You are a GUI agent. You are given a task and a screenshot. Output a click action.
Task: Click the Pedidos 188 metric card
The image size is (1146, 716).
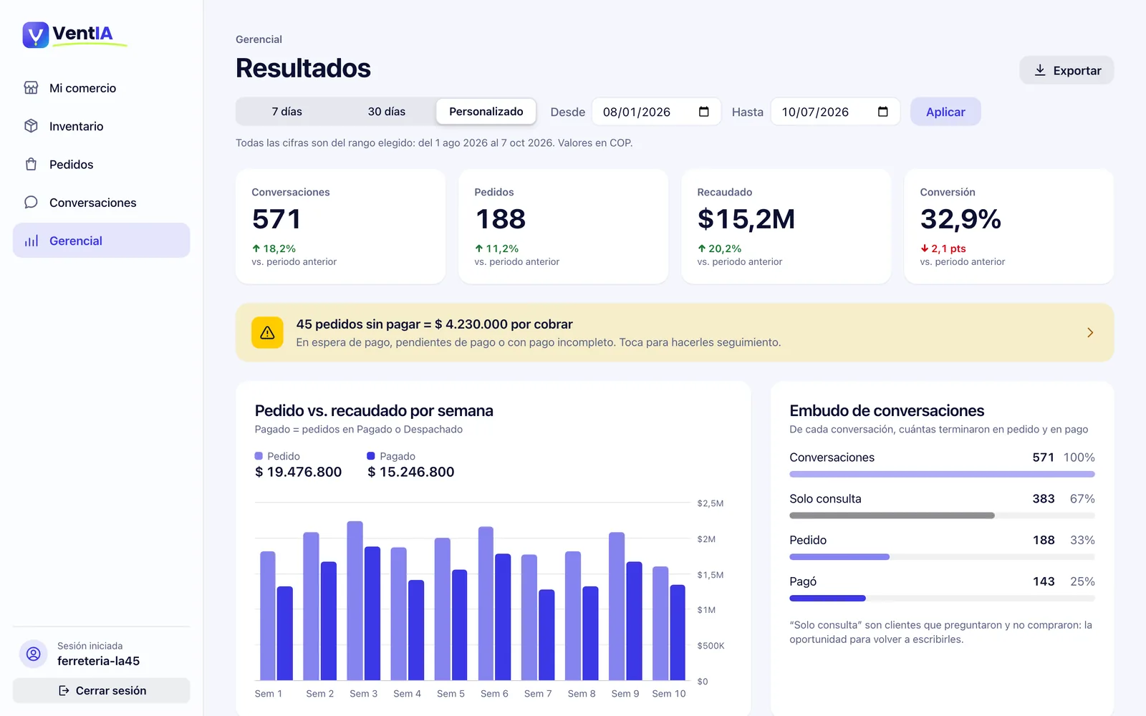click(x=563, y=226)
